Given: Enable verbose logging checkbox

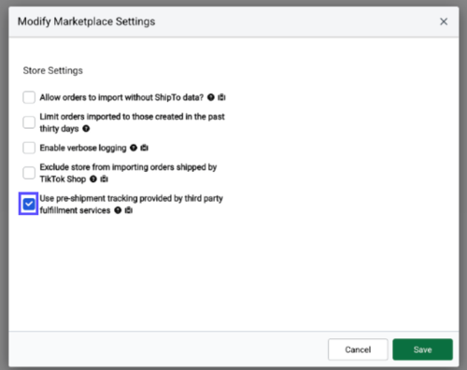Looking at the screenshot, I should (x=29, y=148).
